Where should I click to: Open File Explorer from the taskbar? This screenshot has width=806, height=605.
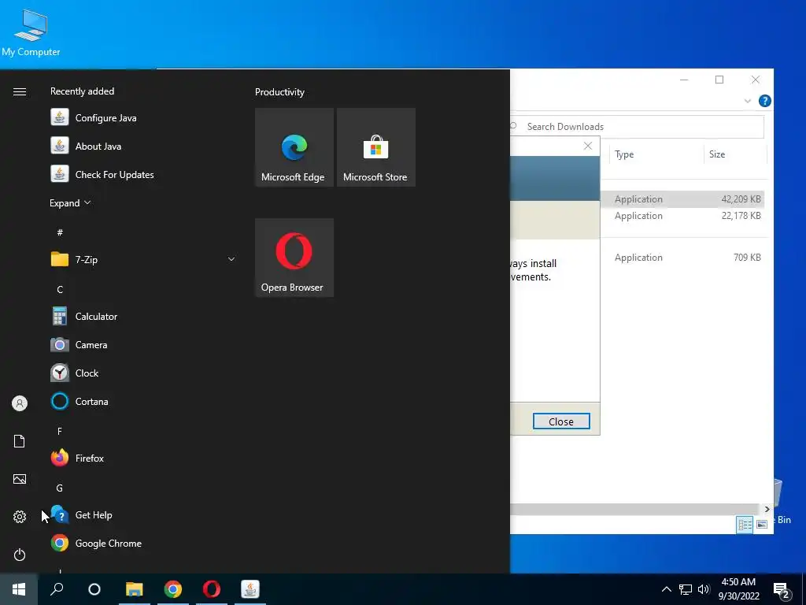(x=134, y=589)
